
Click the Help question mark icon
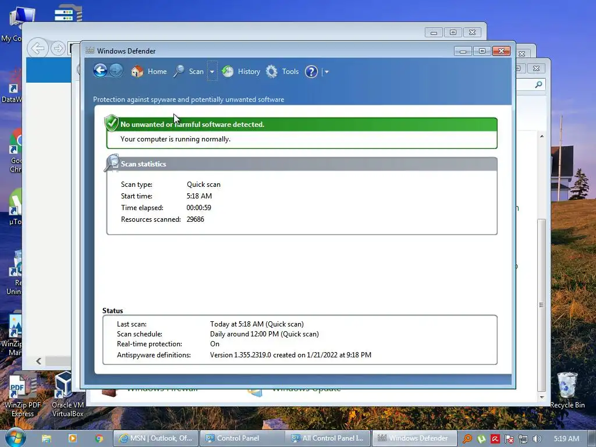(x=311, y=72)
